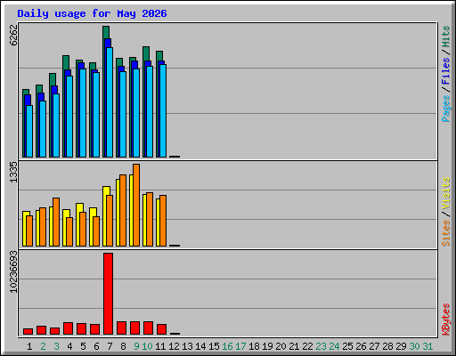Select the 'Visits' legend label
Viewport: 456px width, 356px height.
(446, 193)
